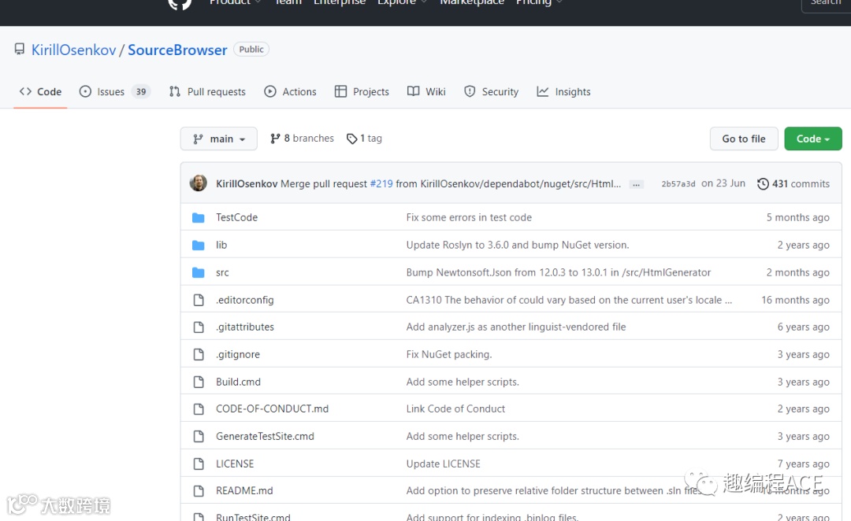This screenshot has height=521, width=851.
Task: Select the Code tab
Action: tap(40, 91)
